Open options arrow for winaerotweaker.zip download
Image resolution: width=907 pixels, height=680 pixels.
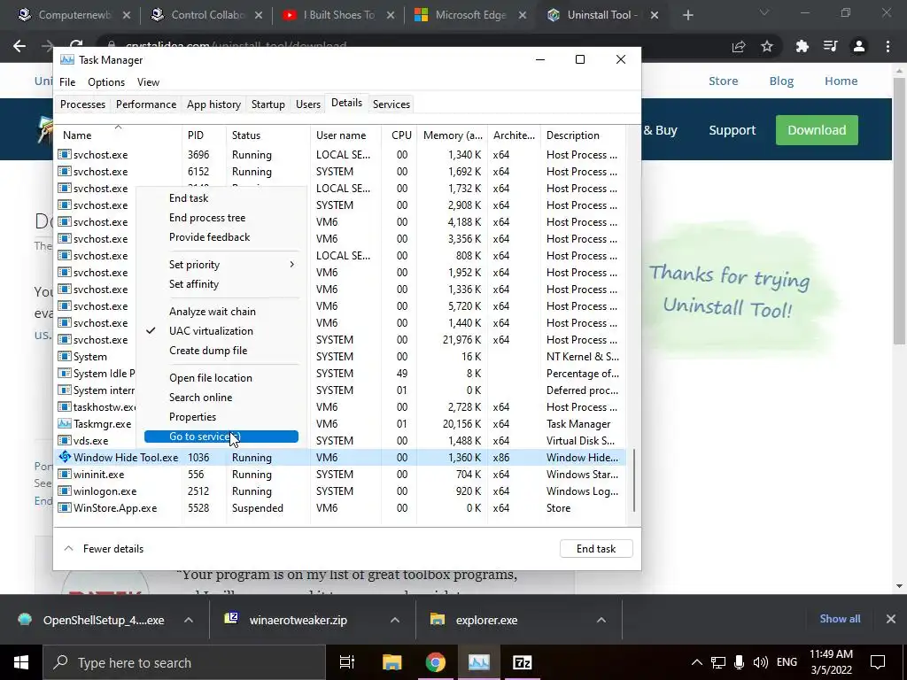click(395, 620)
